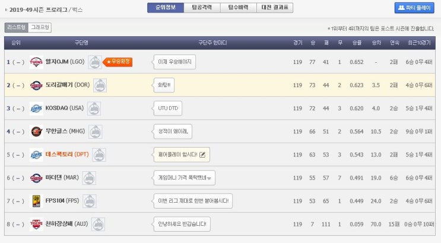Click 9승 0무 1패 recent record
Viewport: 441px width, 243px height.
point(419,132)
